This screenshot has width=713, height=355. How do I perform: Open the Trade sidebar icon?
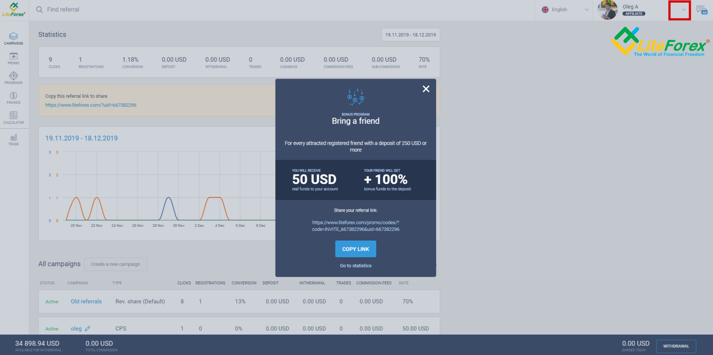click(x=14, y=139)
